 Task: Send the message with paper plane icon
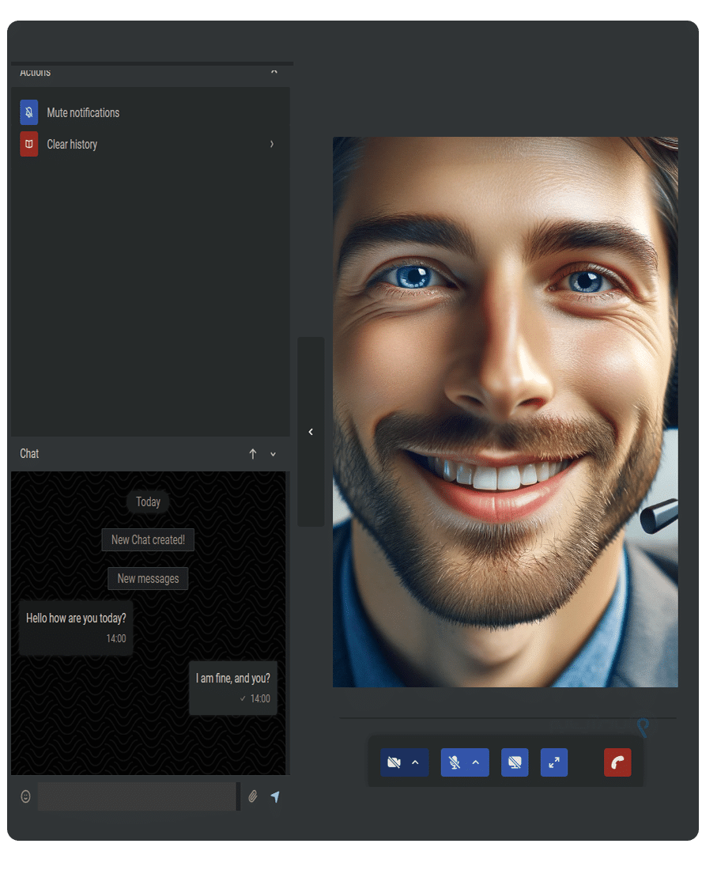[x=275, y=796]
